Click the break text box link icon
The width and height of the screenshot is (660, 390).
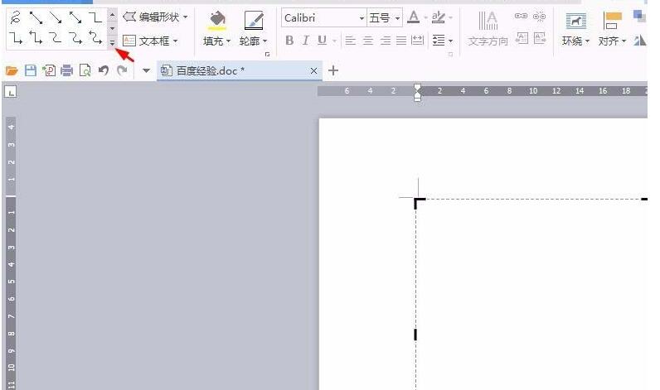pos(539,16)
